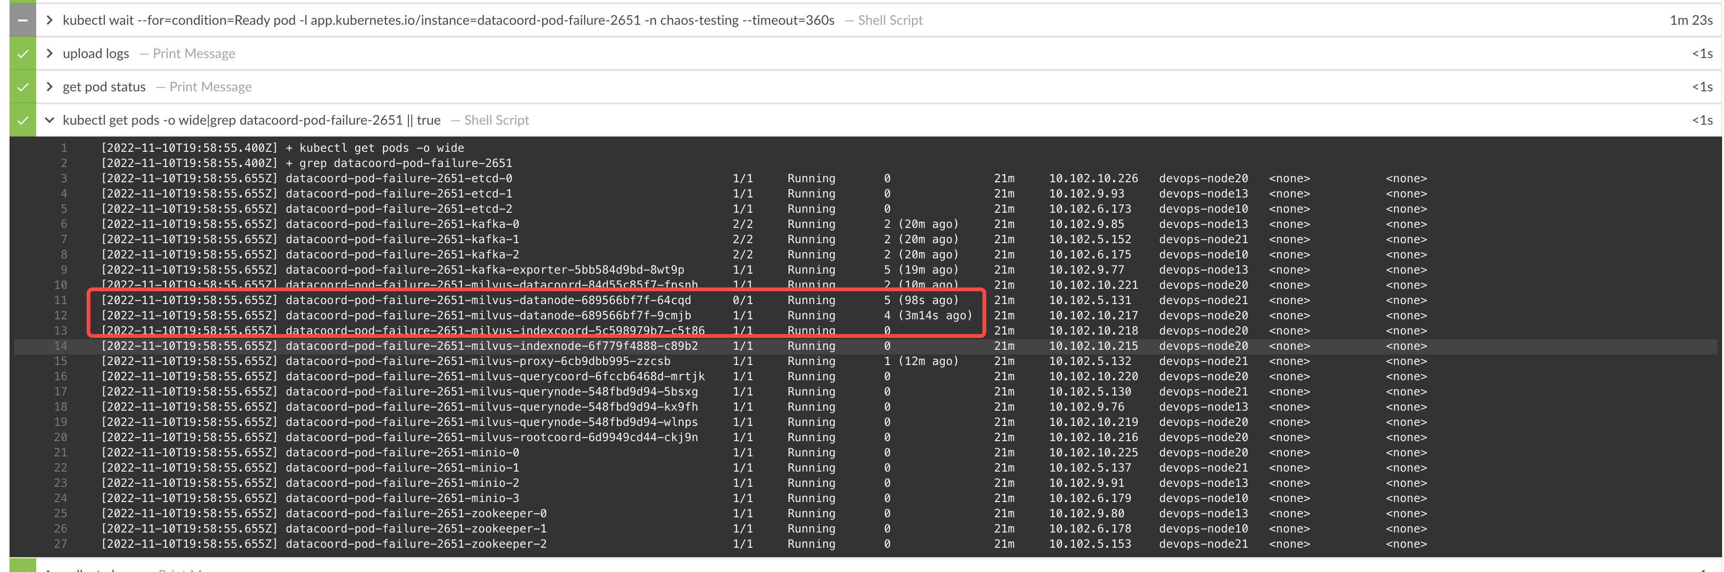The image size is (1724, 572).
Task: Expand the get pod status step
Action: click(x=49, y=87)
